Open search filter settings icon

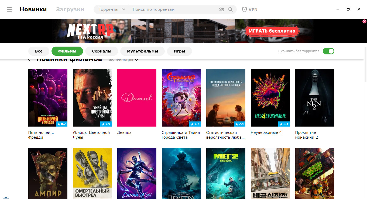click(x=222, y=9)
